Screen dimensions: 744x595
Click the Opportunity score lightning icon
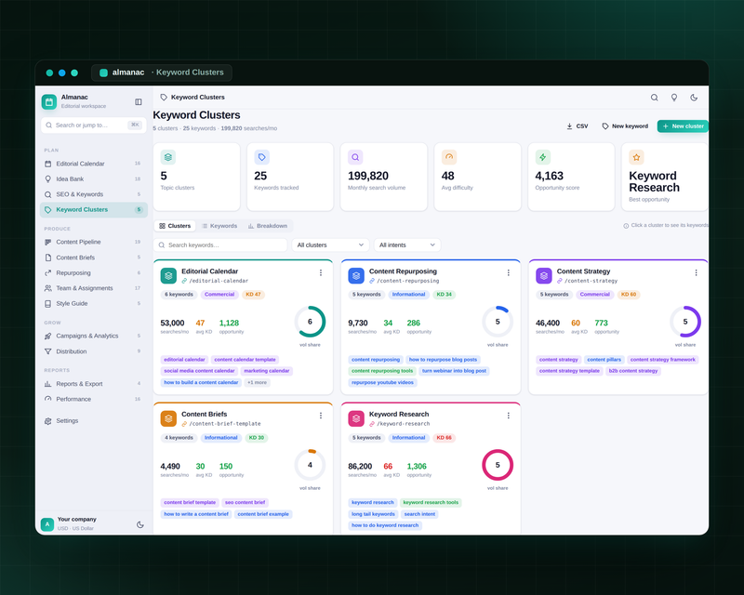click(543, 157)
